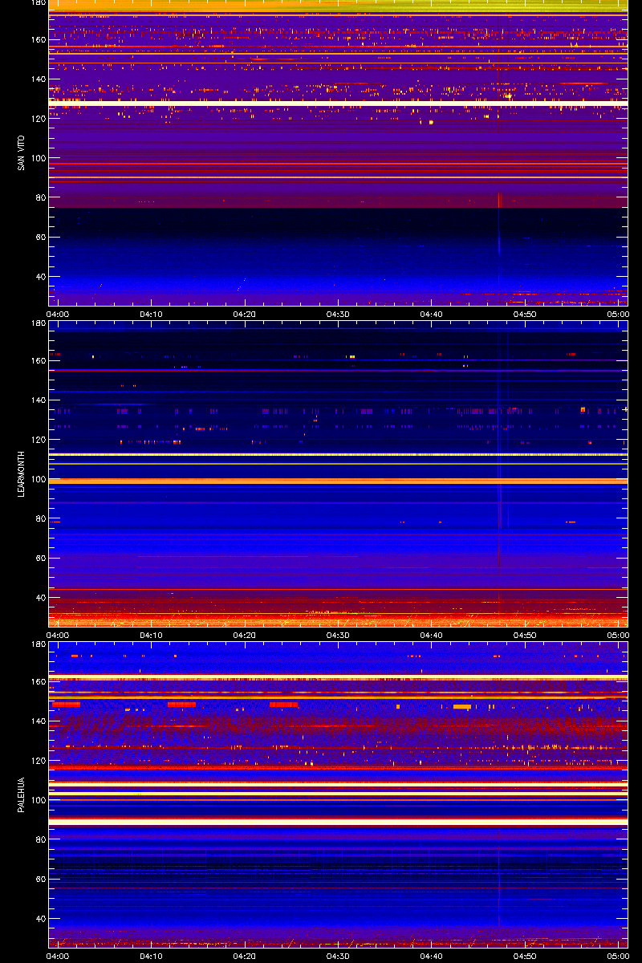Click the SAN VITO axis label
The image size is (642, 963).
pyautogui.click(x=22, y=152)
